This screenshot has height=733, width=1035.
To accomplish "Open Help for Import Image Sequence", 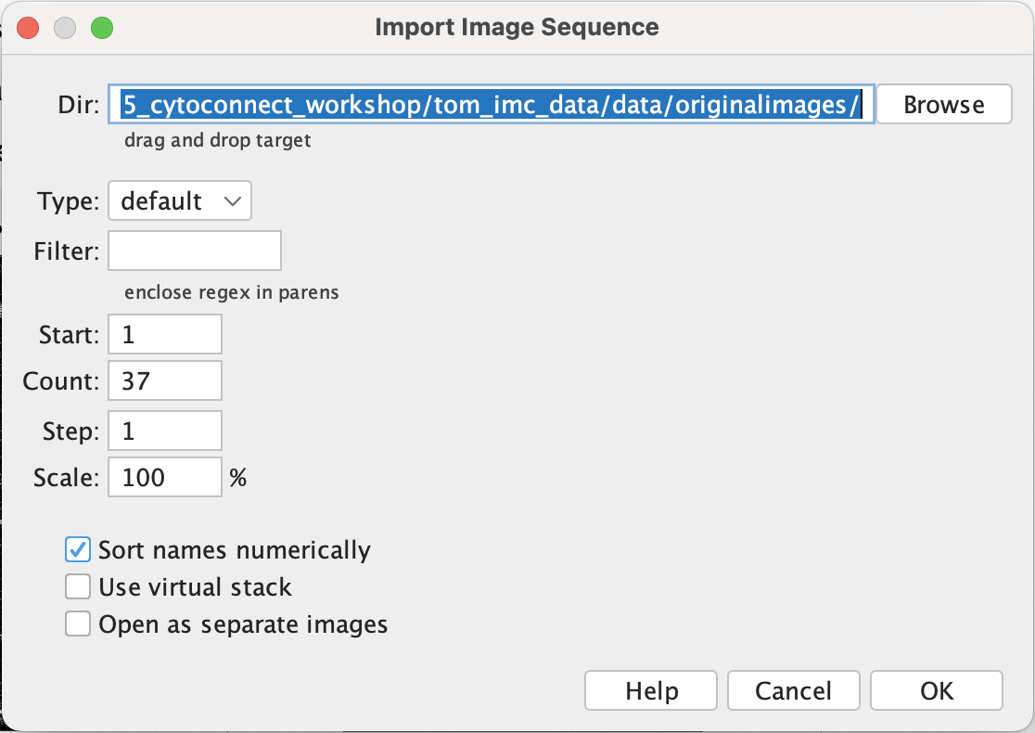I will coord(651,691).
